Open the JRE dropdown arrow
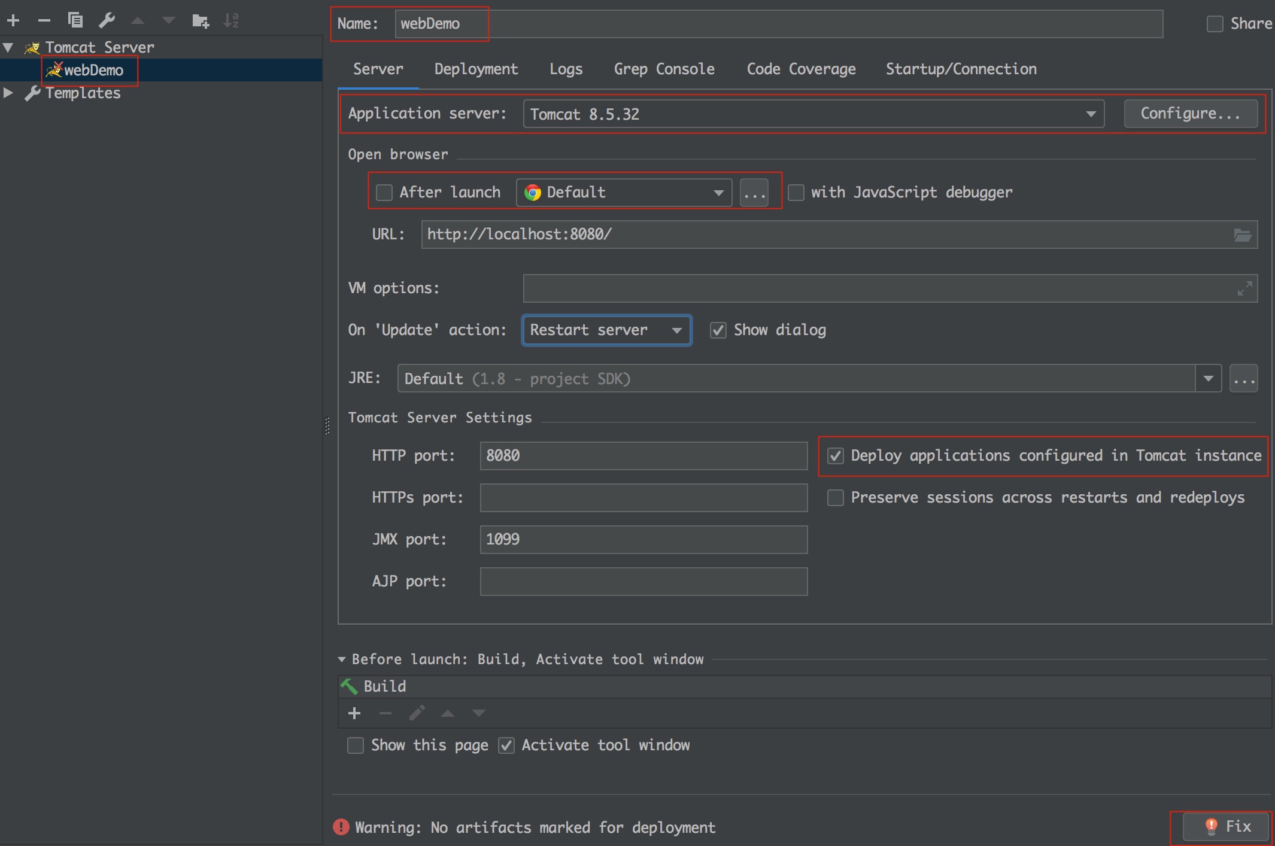 point(1208,379)
